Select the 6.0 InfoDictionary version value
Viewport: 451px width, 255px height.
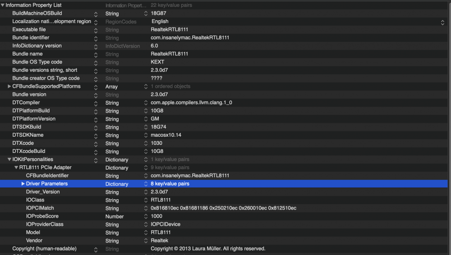[154, 46]
